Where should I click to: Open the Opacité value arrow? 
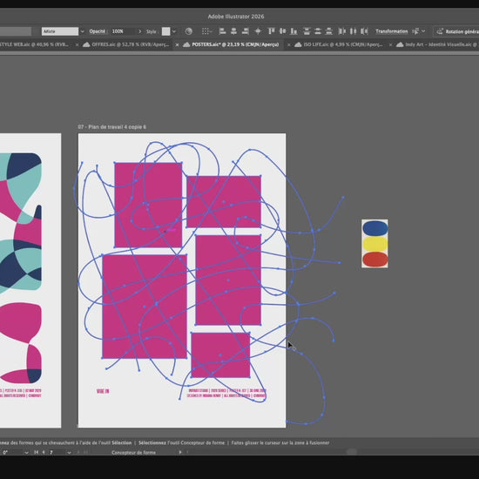pyautogui.click(x=140, y=31)
